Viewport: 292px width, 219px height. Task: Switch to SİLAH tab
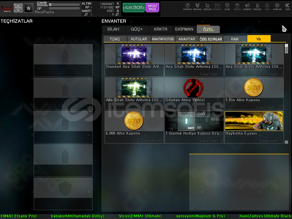pos(113,29)
